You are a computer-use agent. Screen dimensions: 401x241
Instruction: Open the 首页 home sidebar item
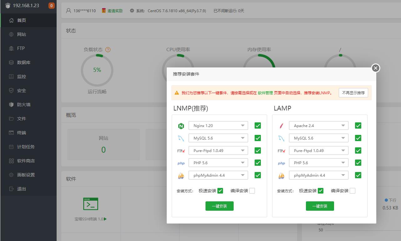pyautogui.click(x=28, y=20)
